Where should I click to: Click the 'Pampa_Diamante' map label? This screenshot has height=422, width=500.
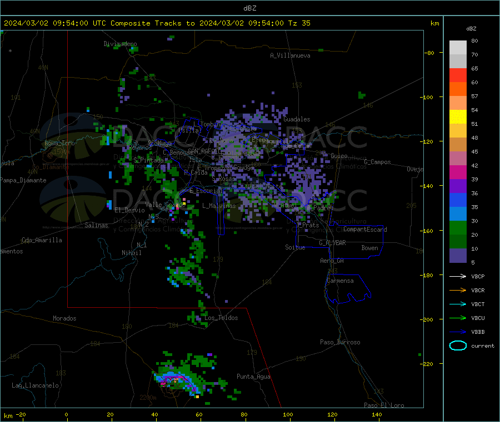coord(23,180)
